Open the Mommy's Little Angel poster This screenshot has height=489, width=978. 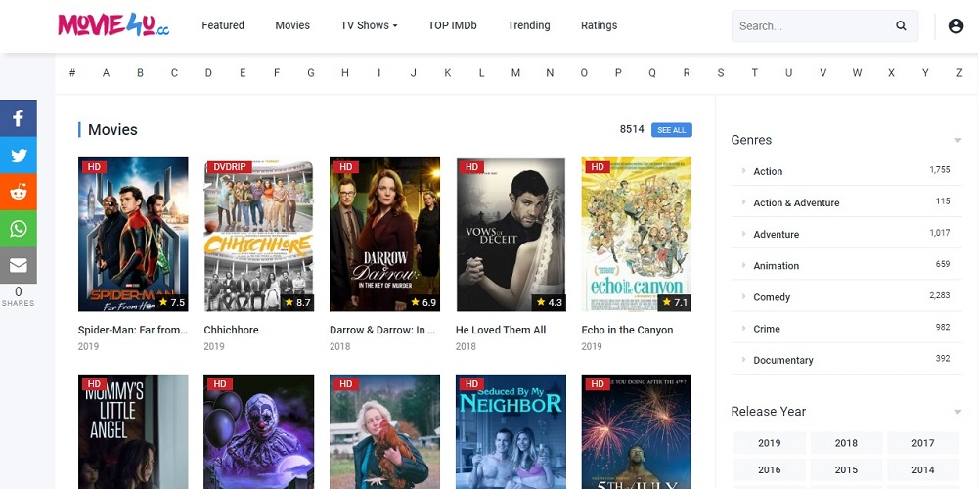[133, 431]
